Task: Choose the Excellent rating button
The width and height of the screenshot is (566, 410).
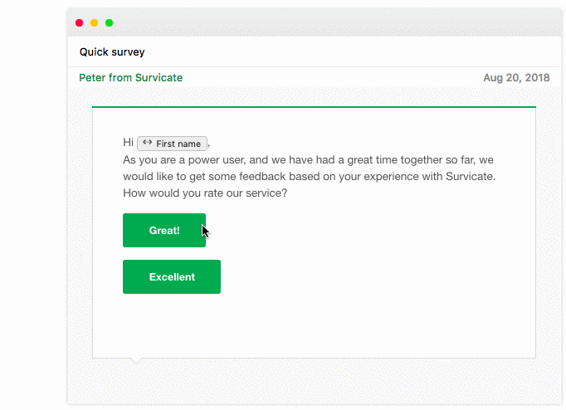Action: pos(172,277)
